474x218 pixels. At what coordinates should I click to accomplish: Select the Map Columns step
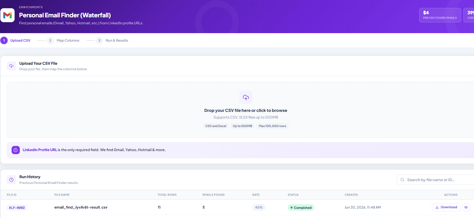pyautogui.click(x=63, y=40)
